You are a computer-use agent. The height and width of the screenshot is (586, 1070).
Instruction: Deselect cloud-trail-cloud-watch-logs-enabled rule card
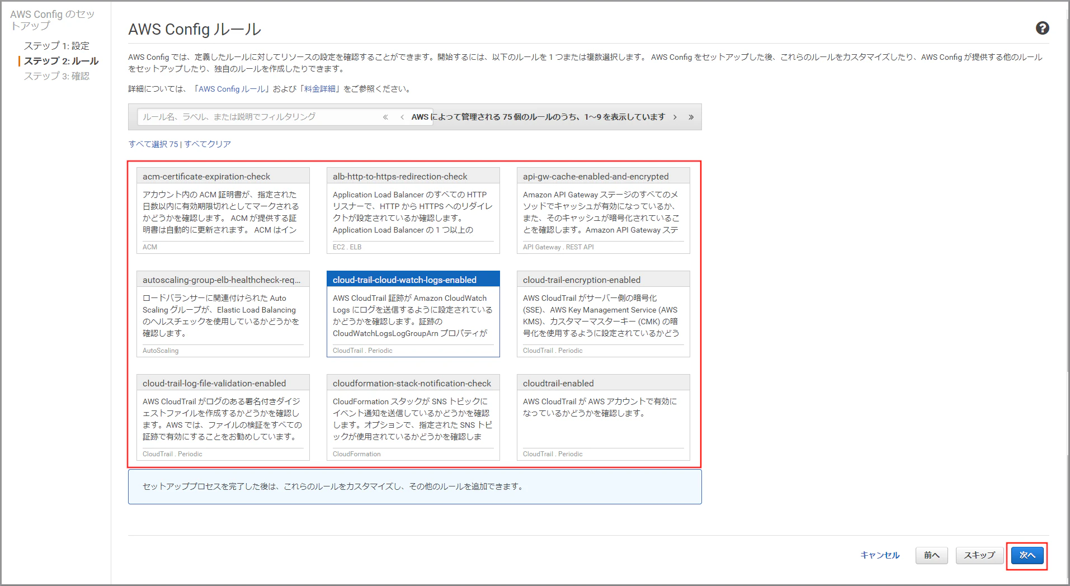[413, 314]
